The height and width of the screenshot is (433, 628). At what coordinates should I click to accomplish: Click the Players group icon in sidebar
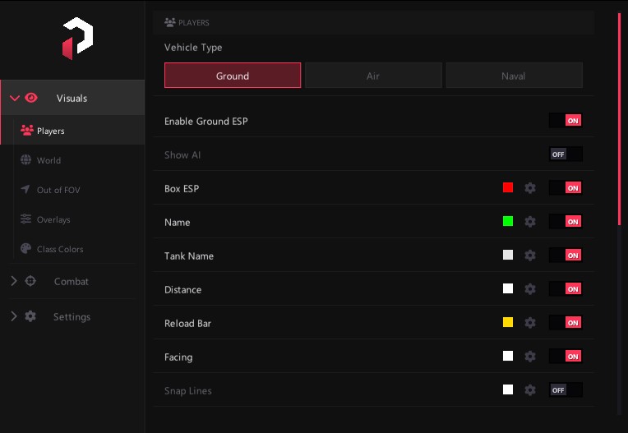tap(27, 131)
